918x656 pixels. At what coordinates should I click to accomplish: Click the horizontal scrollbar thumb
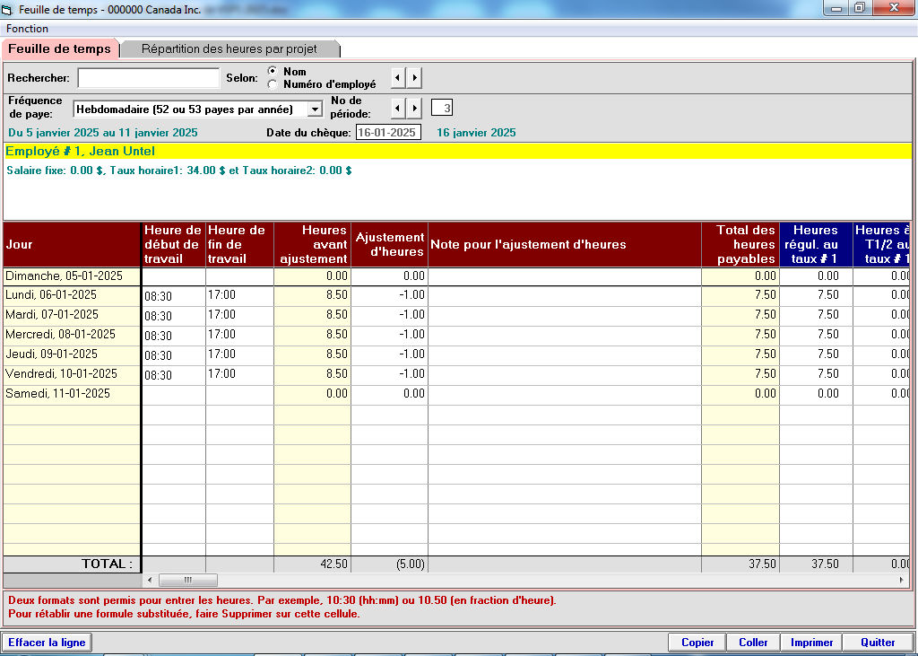point(187,581)
